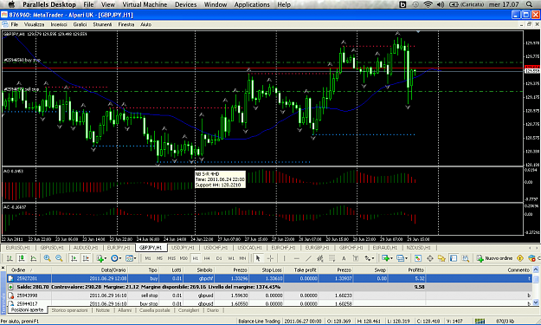Pick the trendline drawing tool
Screen dimensions: 541x325
[x=308, y=258]
